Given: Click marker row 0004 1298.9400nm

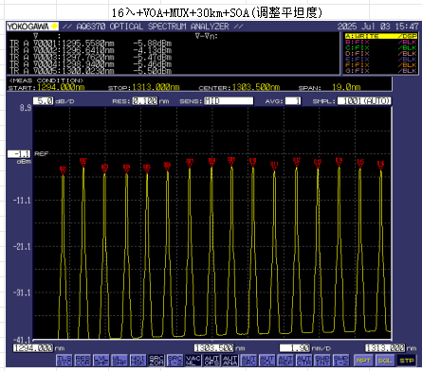Looking at the screenshot, I should pos(91,64).
